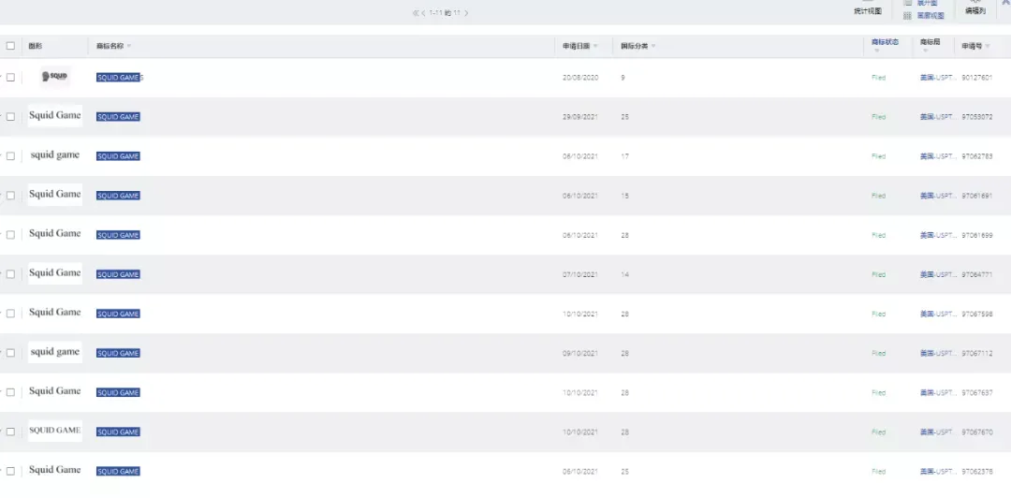Image resolution: width=1011 pixels, height=498 pixels.
Task: Check the row for application 97062378
Action: click(10, 471)
